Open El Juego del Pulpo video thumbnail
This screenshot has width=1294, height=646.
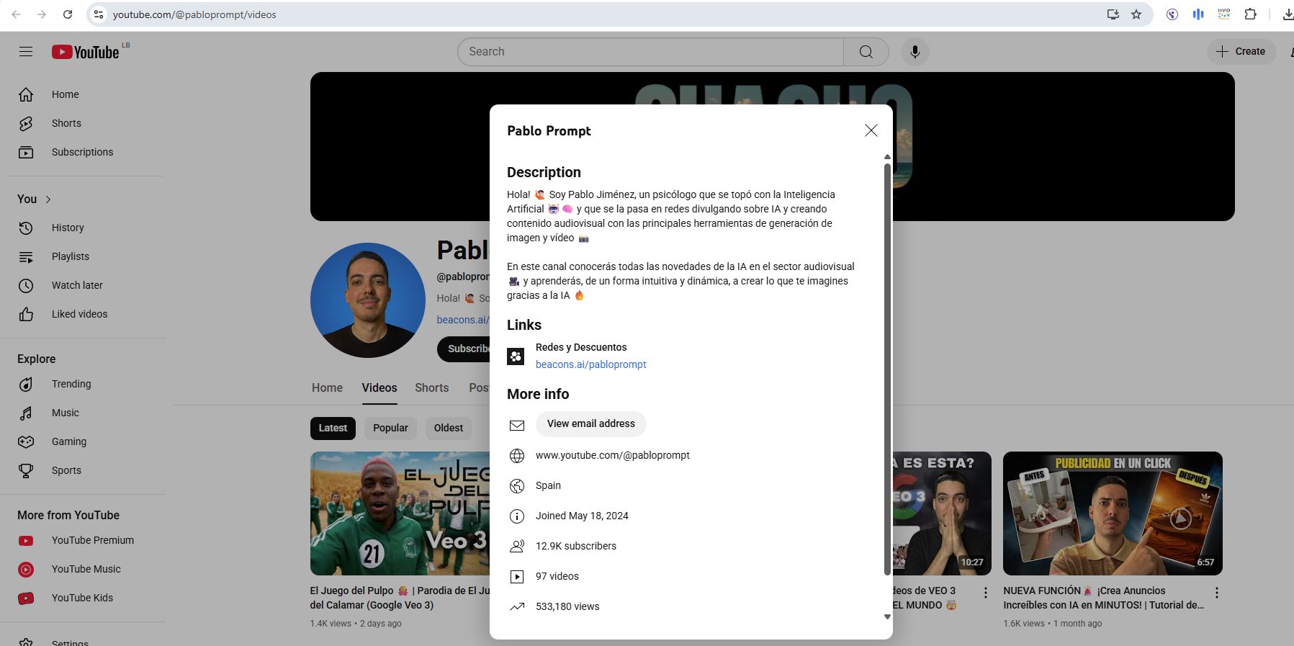(x=400, y=513)
